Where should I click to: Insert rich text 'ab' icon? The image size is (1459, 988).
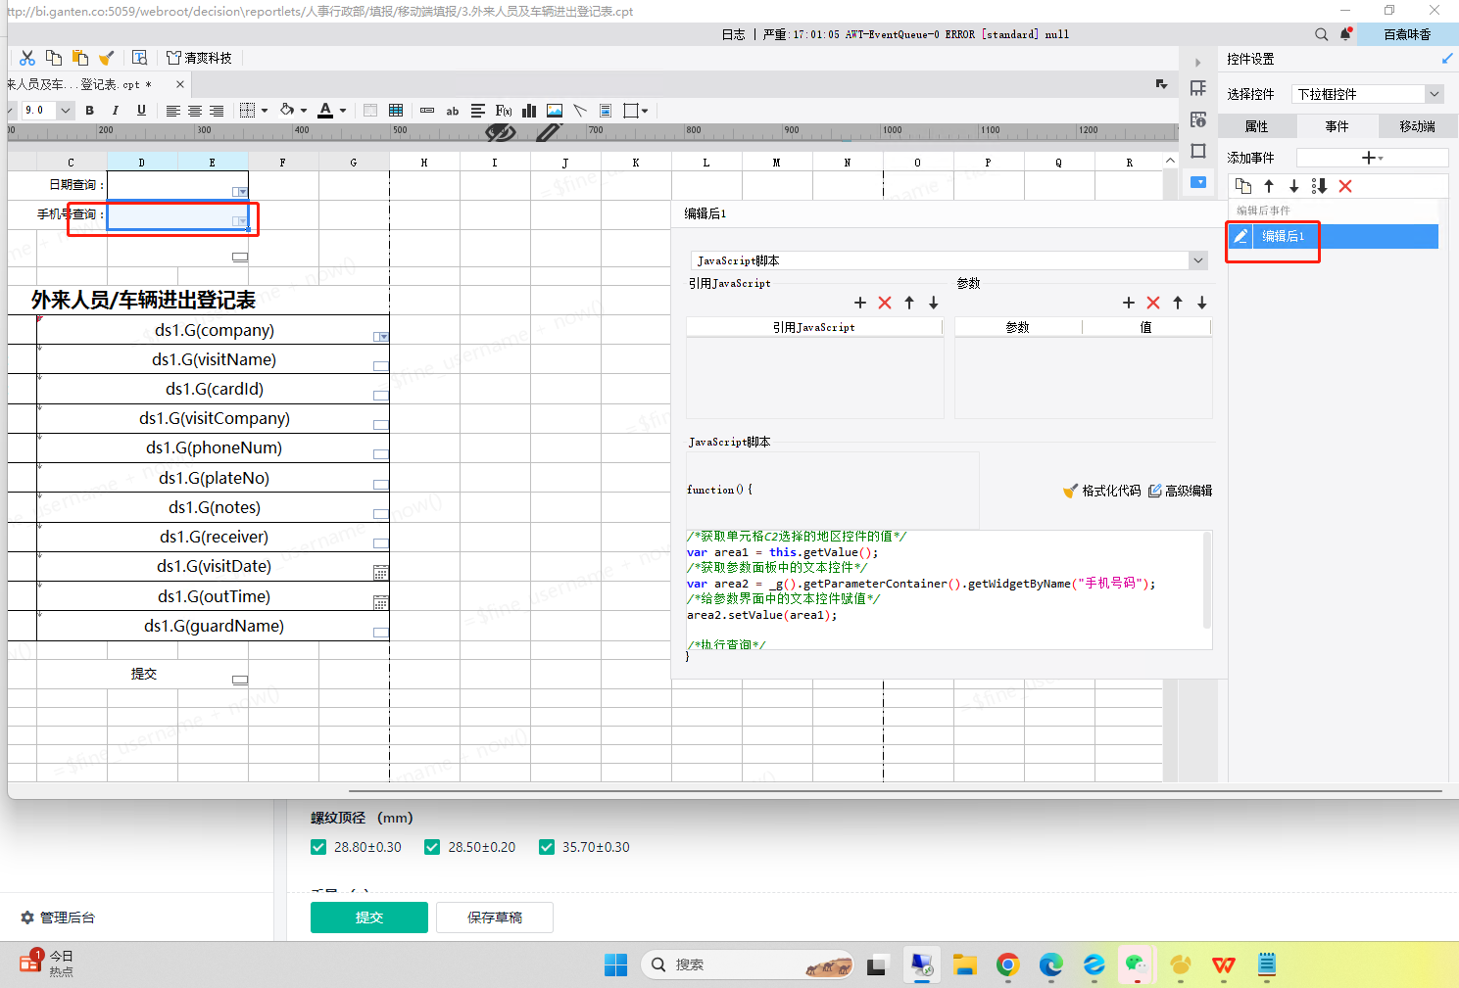pos(453,111)
